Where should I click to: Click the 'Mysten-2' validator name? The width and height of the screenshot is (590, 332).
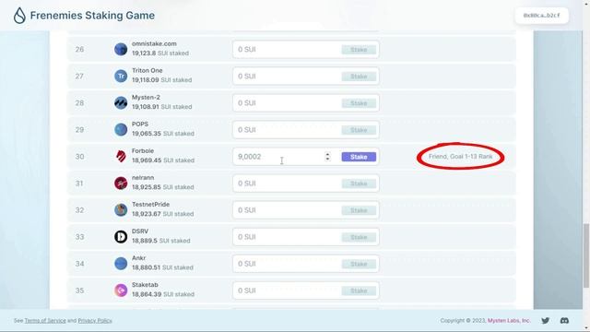pos(146,97)
